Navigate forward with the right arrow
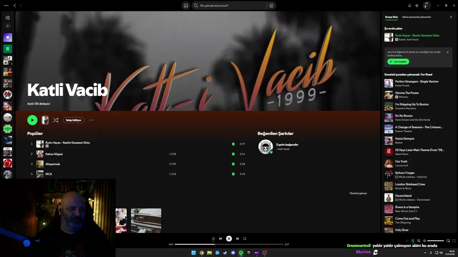The height and width of the screenshot is (257, 458). click(21, 5)
